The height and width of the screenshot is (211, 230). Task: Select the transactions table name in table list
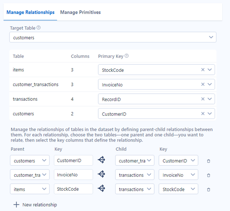coord(25,99)
